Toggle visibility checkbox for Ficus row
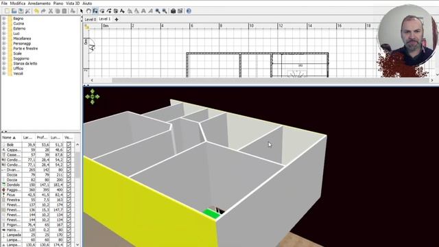 (69, 195)
